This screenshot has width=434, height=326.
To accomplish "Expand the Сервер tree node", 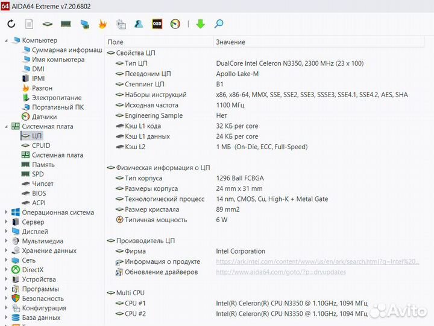I will (x=6, y=222).
